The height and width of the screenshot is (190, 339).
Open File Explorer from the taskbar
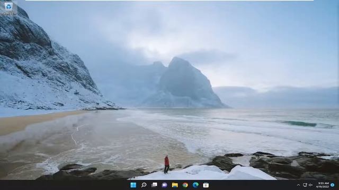coord(175,185)
